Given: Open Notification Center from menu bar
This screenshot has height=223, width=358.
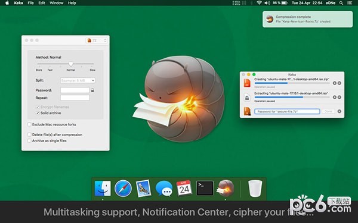Looking at the screenshot, I should 350,3.
